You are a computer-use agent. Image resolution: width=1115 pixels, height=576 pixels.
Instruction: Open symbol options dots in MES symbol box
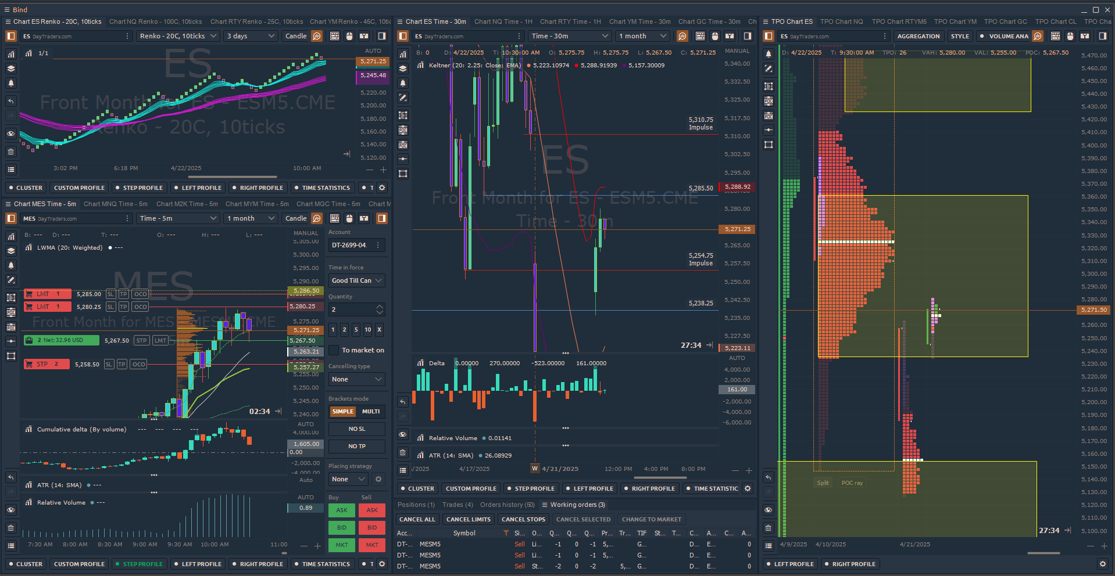point(127,218)
